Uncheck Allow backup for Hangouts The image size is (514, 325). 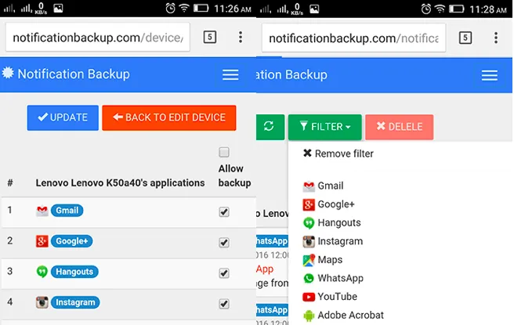(x=224, y=273)
